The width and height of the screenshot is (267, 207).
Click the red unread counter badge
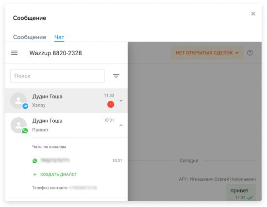(111, 104)
